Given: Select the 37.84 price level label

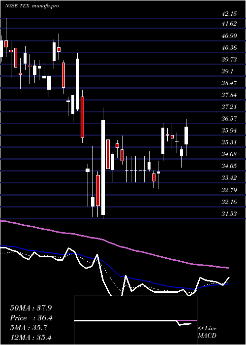Looking at the screenshot, I should tap(229, 95).
